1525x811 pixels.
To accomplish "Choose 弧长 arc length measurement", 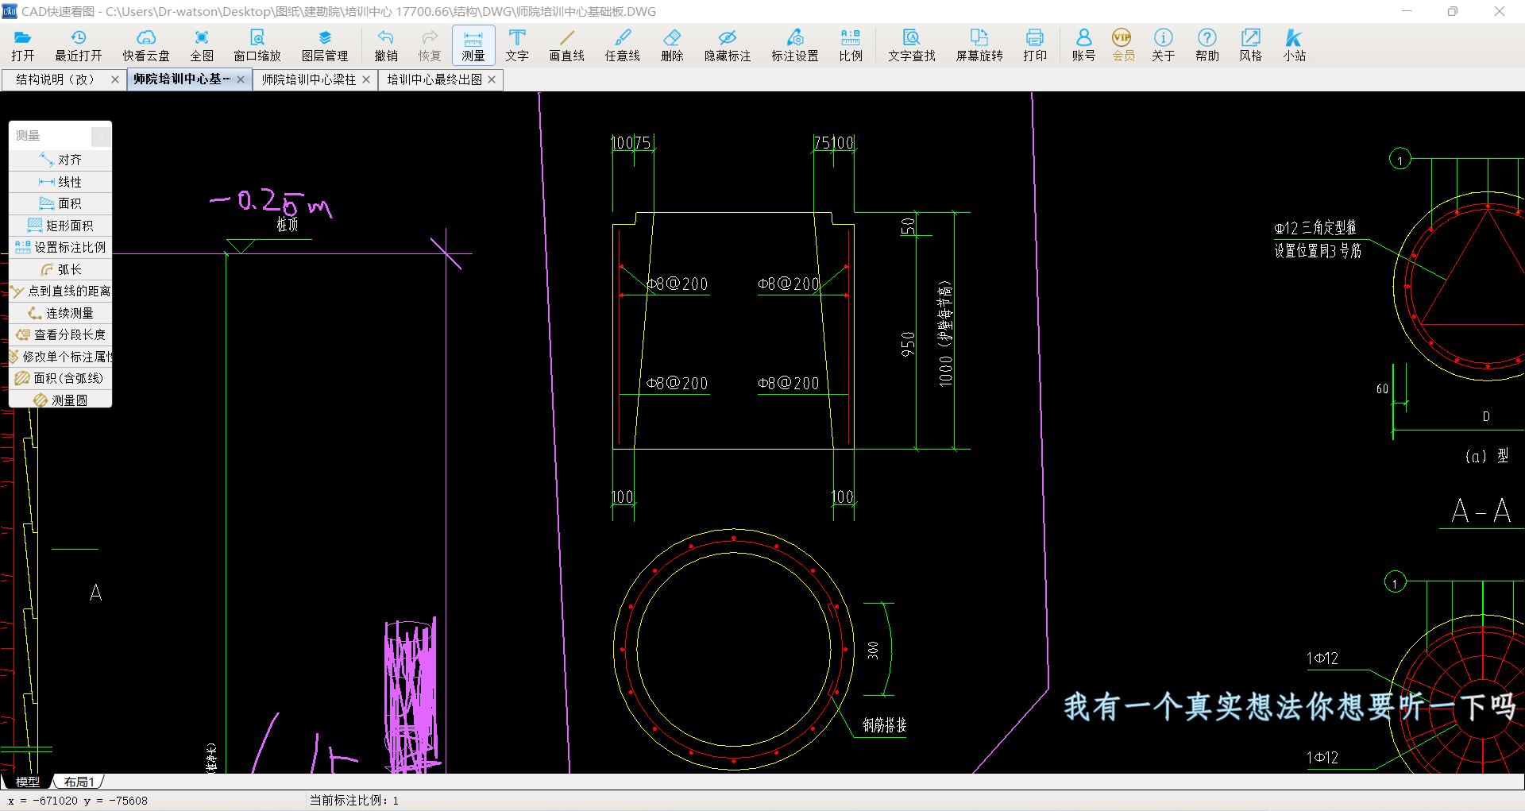I will pyautogui.click(x=60, y=269).
